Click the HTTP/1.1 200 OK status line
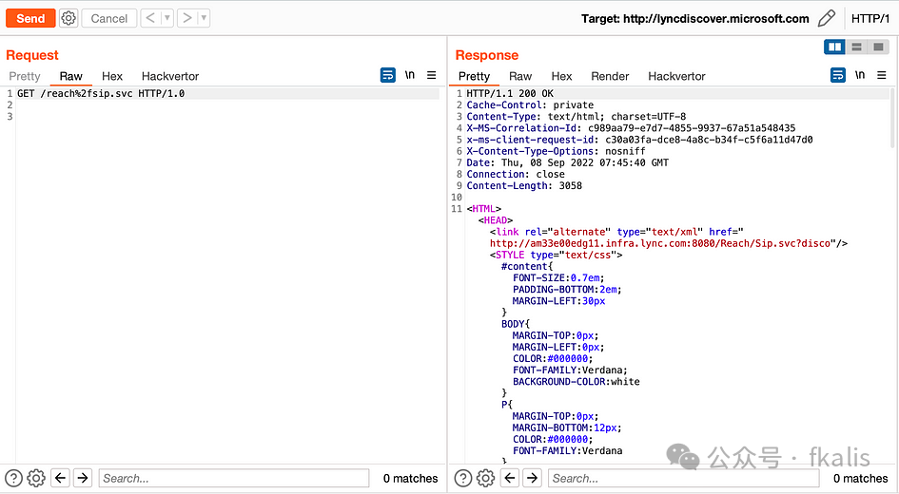The height and width of the screenshot is (494, 899). (x=510, y=93)
